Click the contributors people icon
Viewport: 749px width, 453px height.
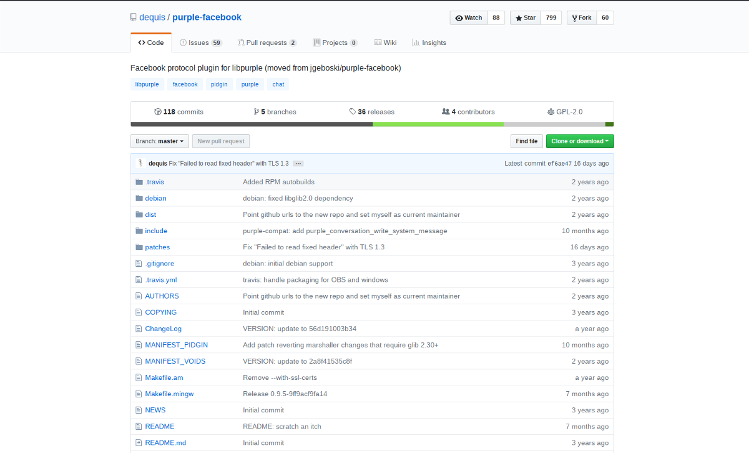(x=446, y=112)
